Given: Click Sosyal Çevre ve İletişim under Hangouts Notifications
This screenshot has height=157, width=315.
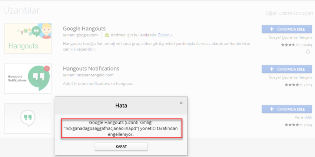Looking at the screenshot, I should [x=290, y=77].
